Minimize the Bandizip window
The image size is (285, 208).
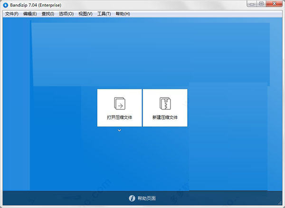point(252,4)
